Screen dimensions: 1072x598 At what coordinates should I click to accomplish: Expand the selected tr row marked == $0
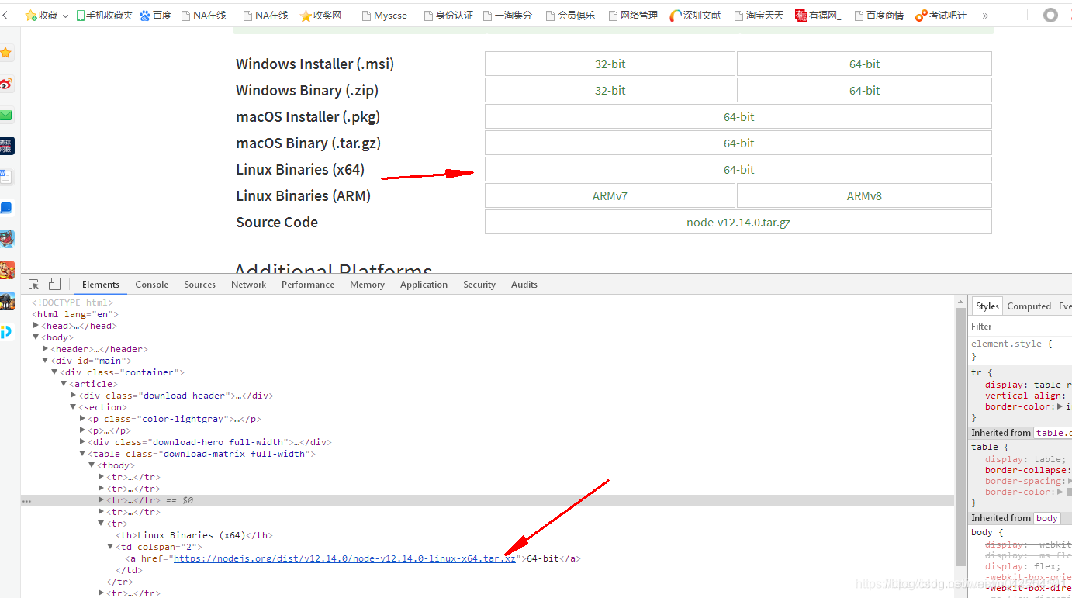coord(102,500)
